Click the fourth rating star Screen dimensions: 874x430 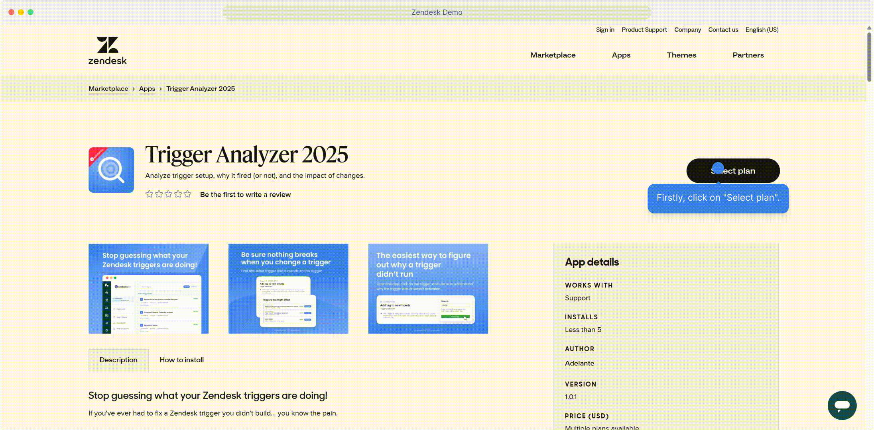coord(178,194)
